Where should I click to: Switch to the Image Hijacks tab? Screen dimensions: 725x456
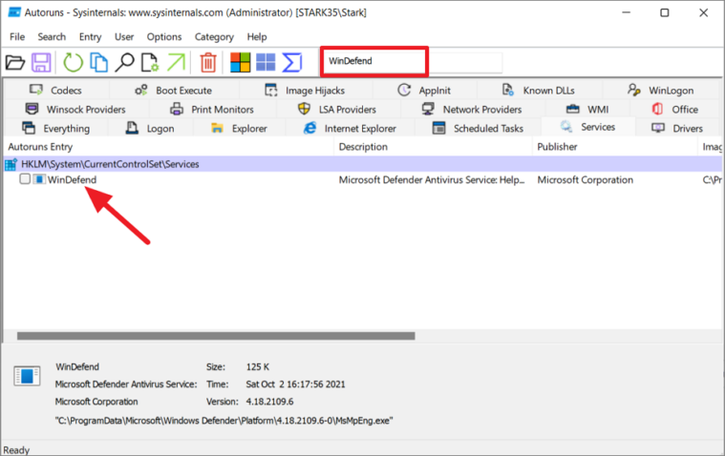pyautogui.click(x=305, y=90)
